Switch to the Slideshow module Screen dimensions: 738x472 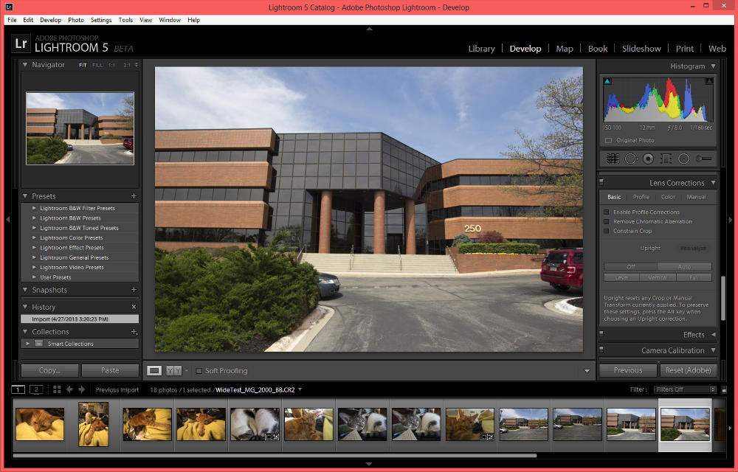pos(641,49)
